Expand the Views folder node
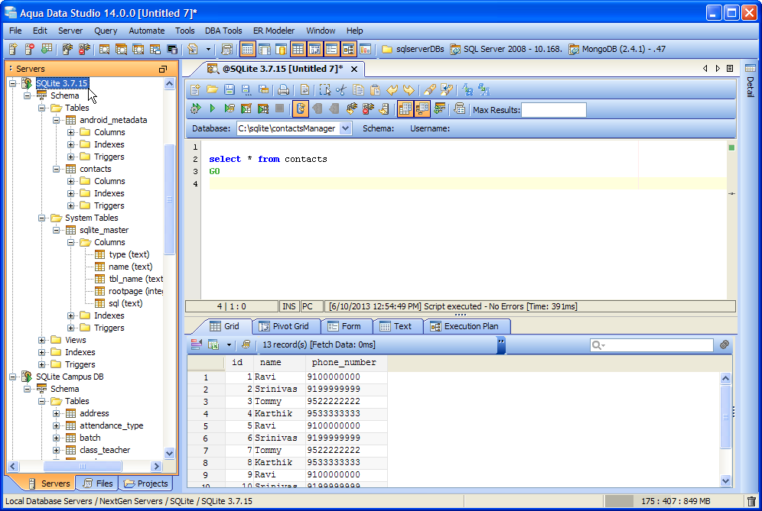 point(42,340)
